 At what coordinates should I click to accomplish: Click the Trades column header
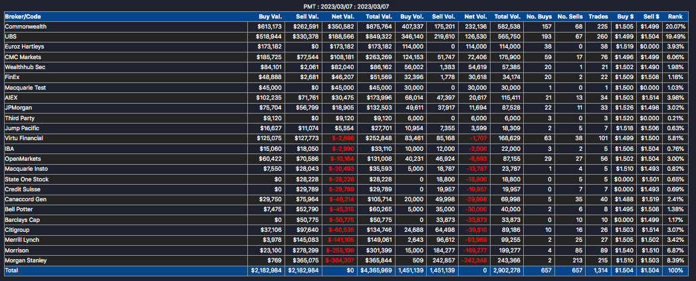pyautogui.click(x=598, y=17)
